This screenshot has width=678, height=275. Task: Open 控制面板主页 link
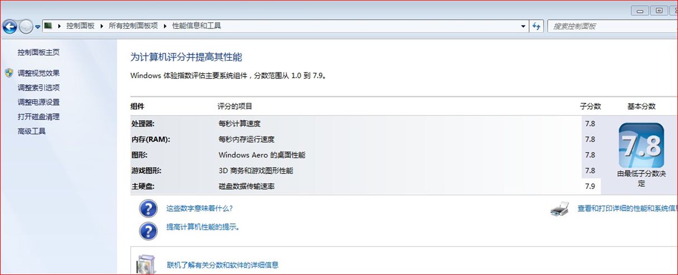[x=38, y=52]
